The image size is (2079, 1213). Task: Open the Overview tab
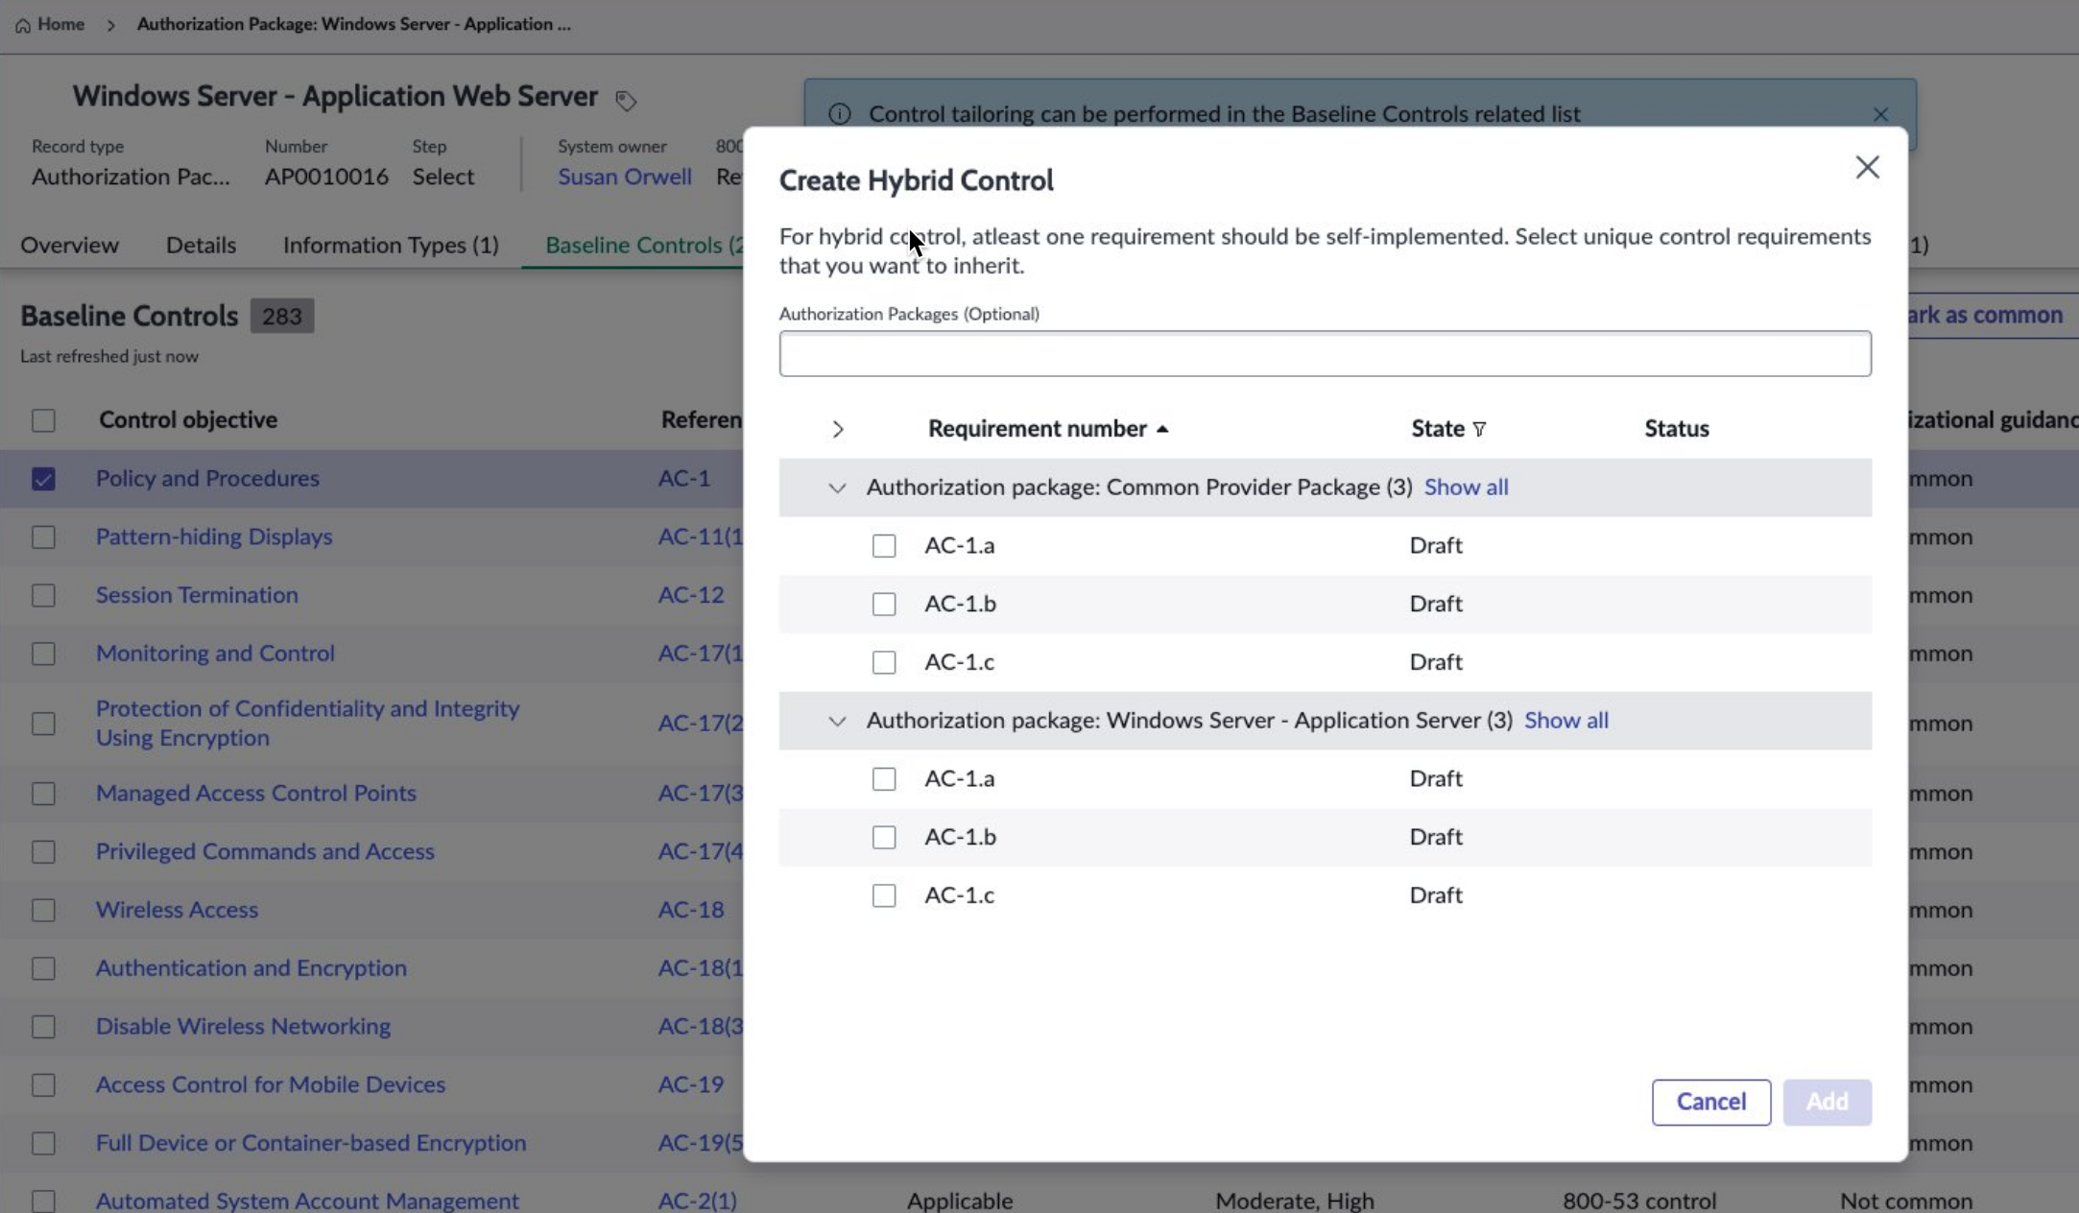pos(69,245)
